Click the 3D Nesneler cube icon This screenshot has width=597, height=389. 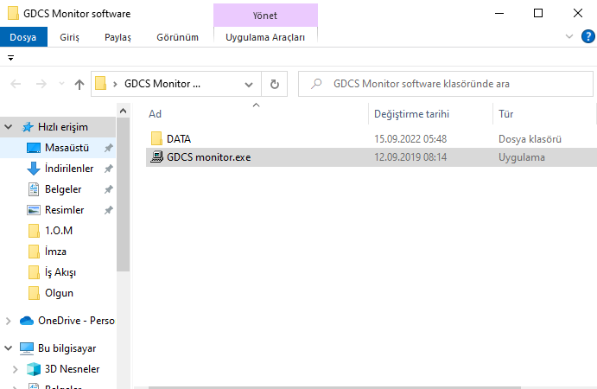point(34,369)
